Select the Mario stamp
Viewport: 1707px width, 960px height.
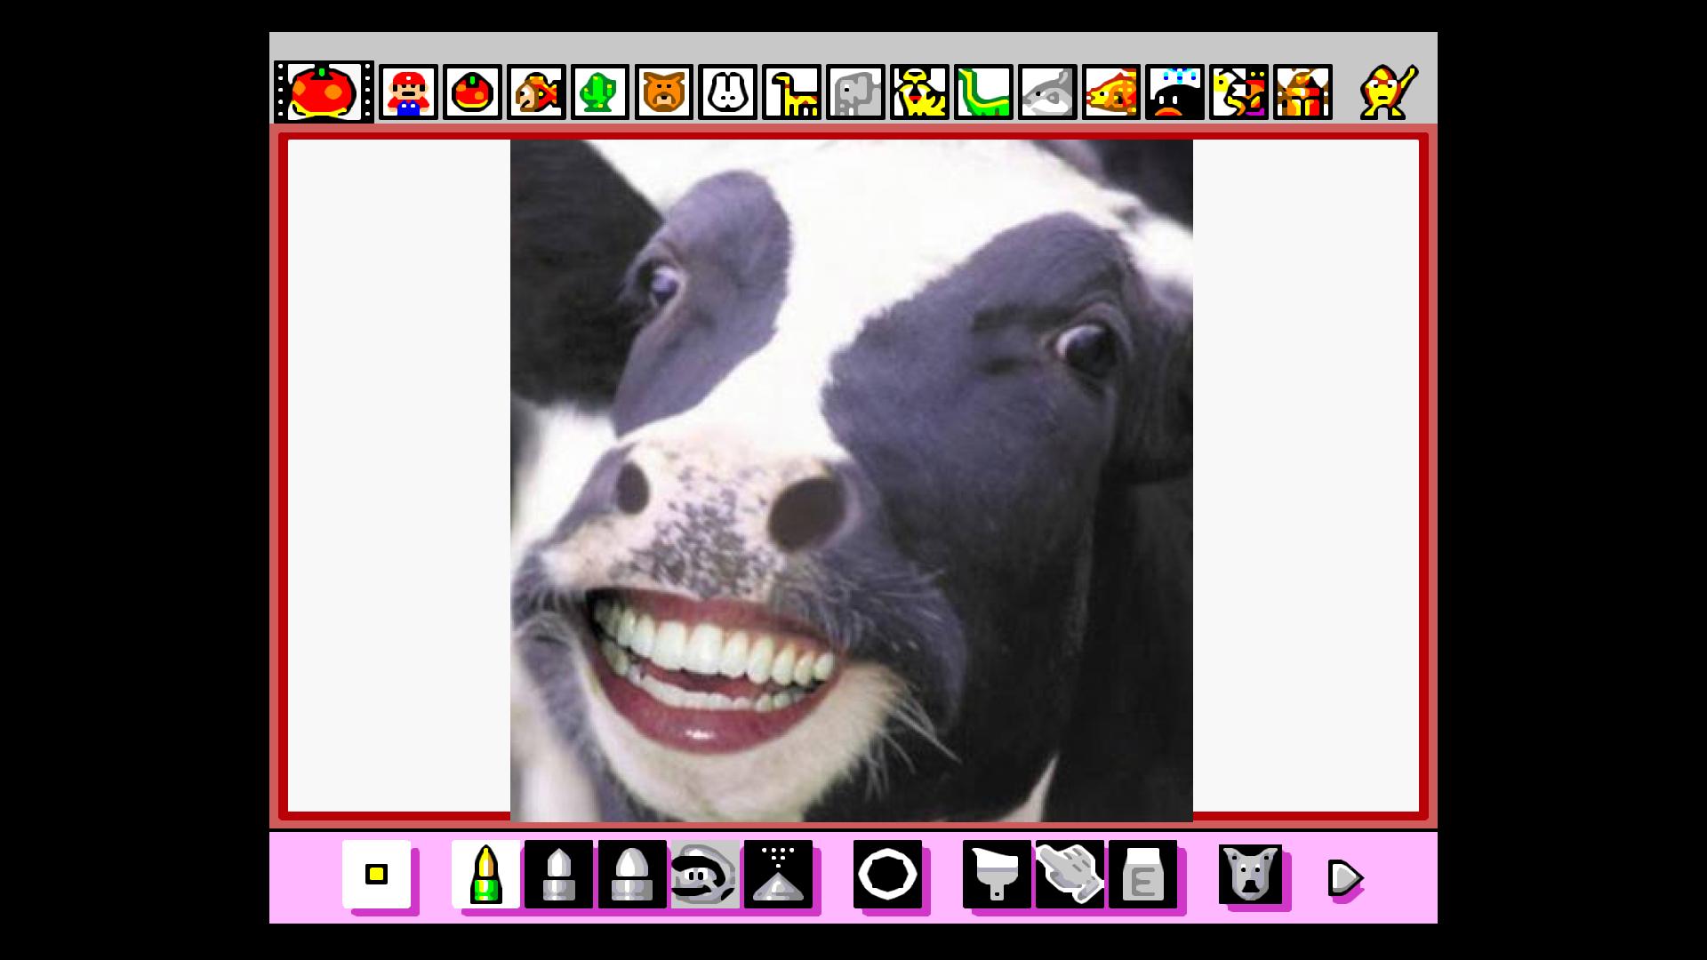[x=408, y=92]
